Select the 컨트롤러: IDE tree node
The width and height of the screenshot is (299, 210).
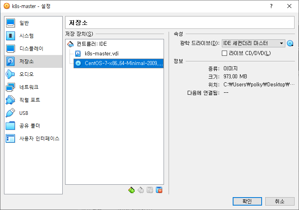tap(115, 44)
